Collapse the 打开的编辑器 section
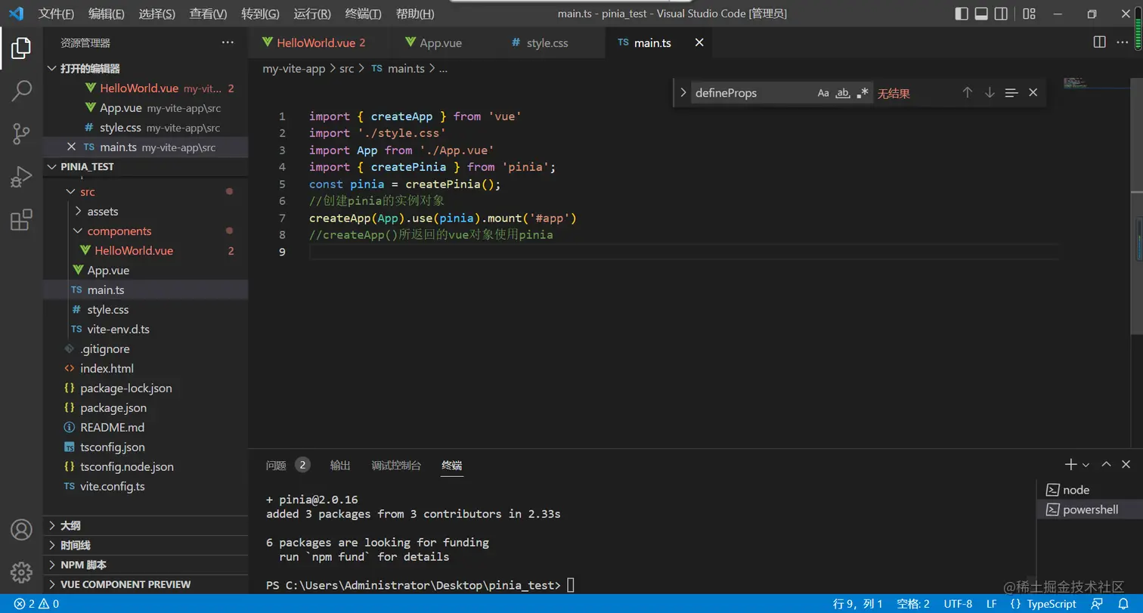Screen dimensions: 1143x613 (x=146, y=68)
